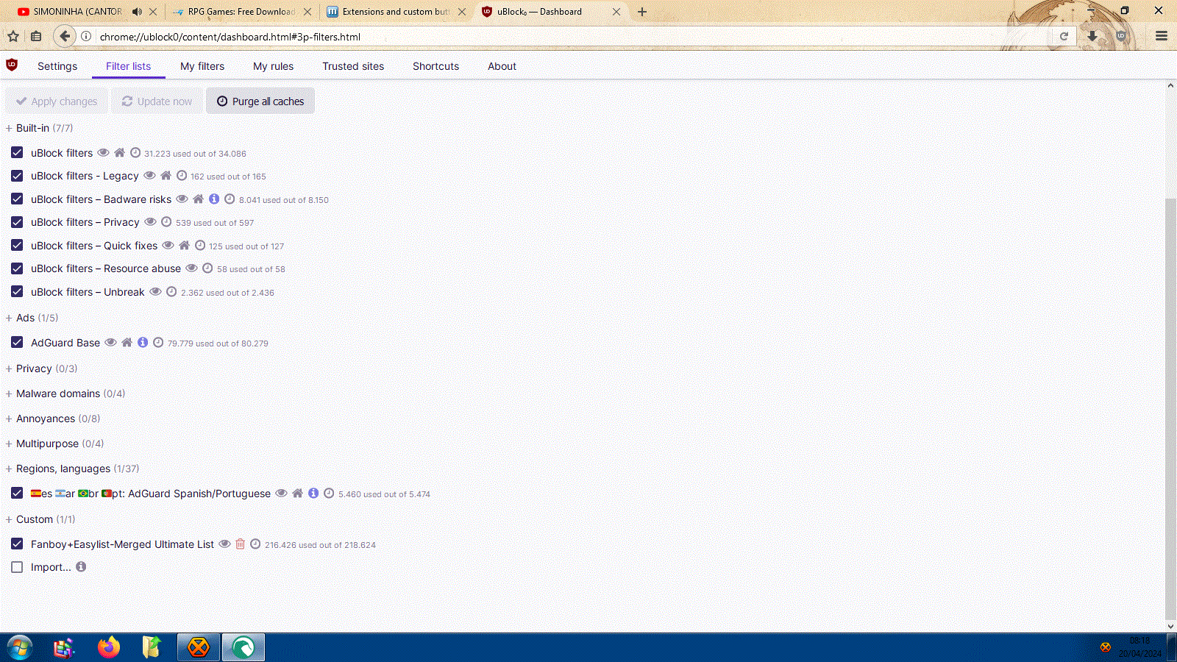
Task: Click clock icon next to uBlock filters – Privacy
Action: click(166, 222)
